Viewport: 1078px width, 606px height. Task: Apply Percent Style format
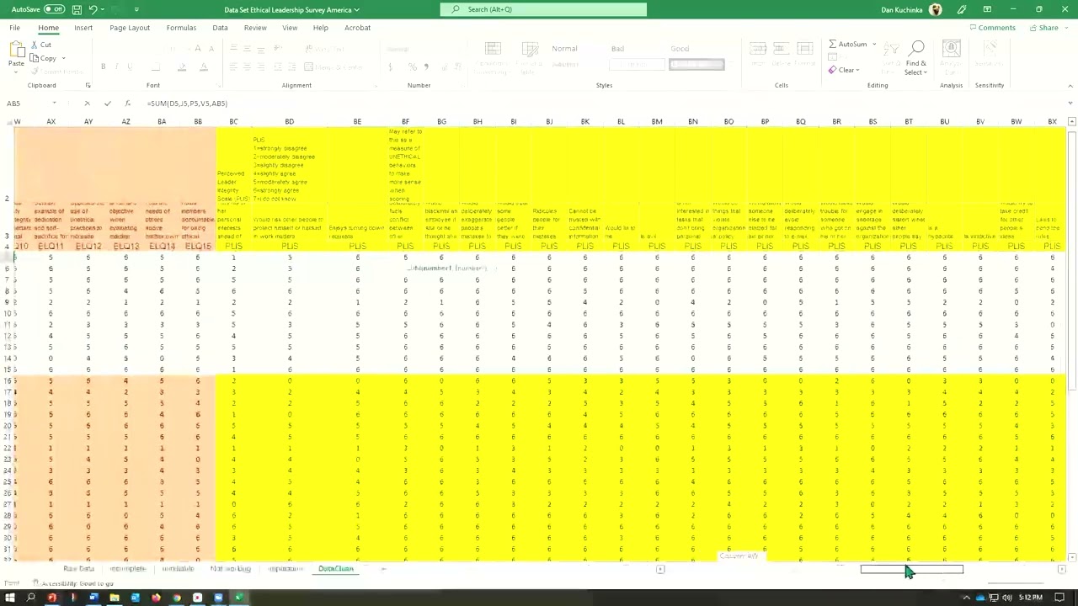[x=412, y=66]
